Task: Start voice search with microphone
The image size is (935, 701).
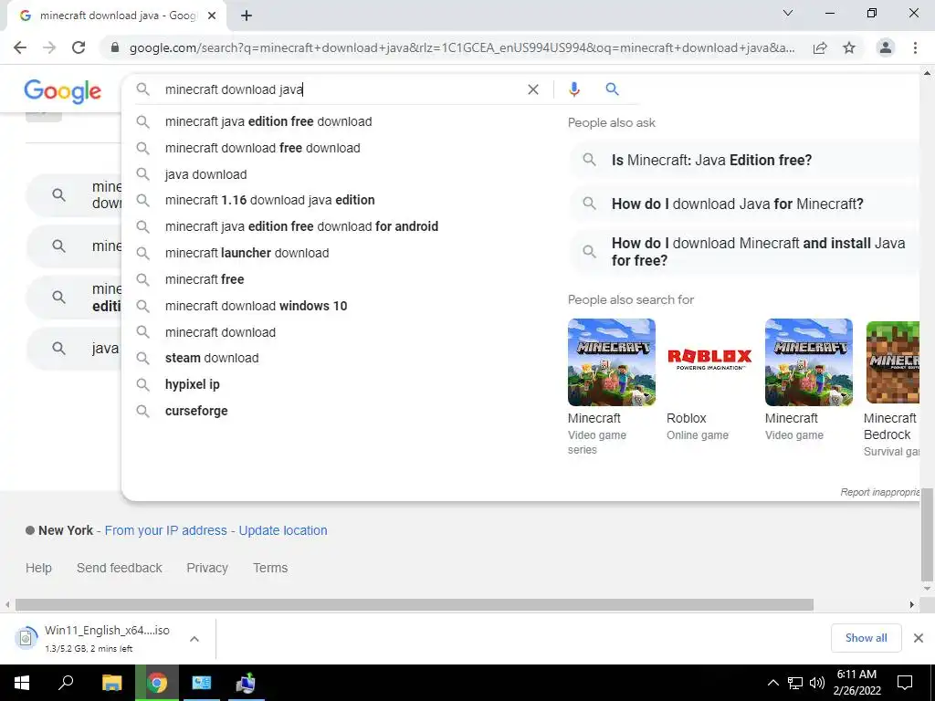Action: click(574, 89)
